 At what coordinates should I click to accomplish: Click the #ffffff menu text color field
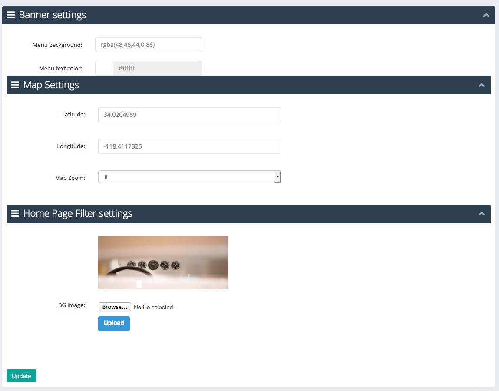[x=157, y=68]
